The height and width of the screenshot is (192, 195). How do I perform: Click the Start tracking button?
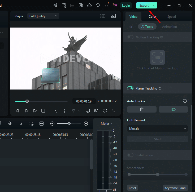157,139
